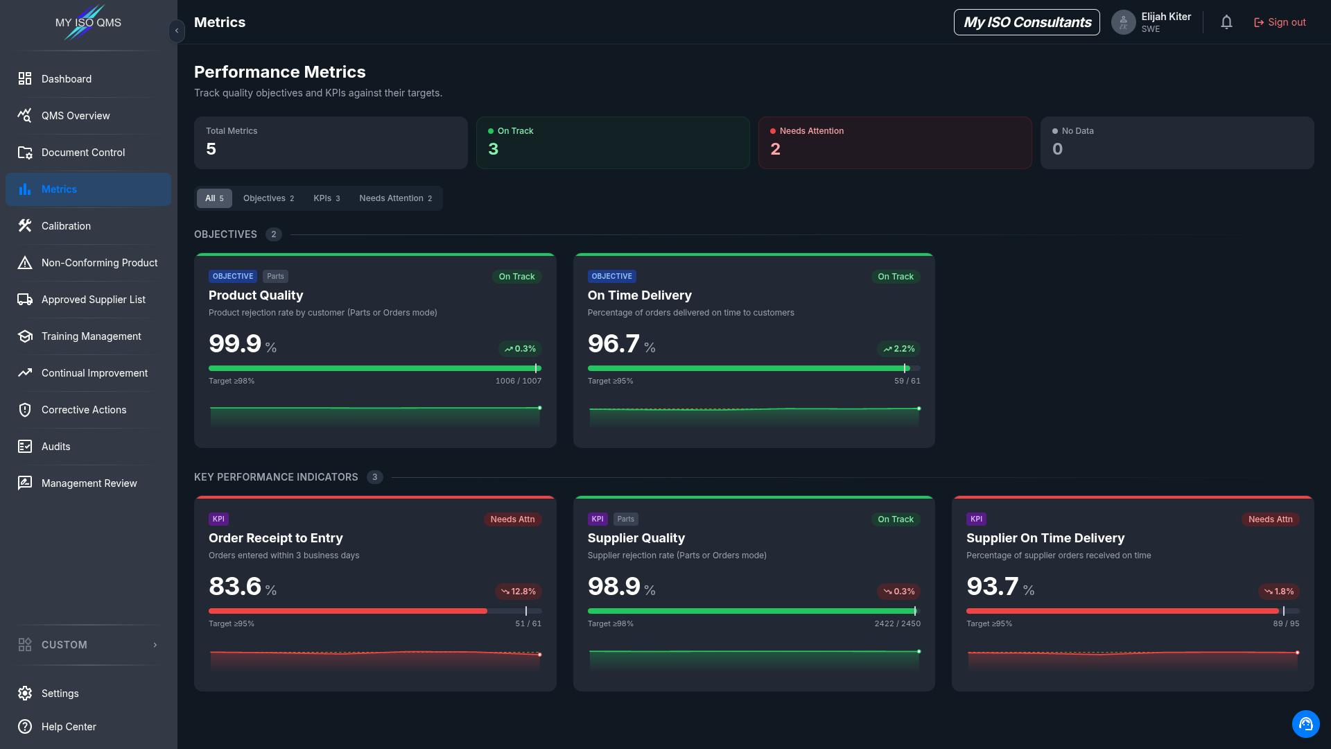Click the Custom section widgets icon

(25, 645)
